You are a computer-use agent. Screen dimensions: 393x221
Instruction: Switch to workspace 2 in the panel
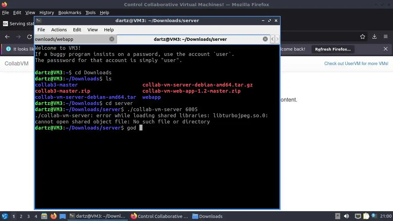(21, 216)
